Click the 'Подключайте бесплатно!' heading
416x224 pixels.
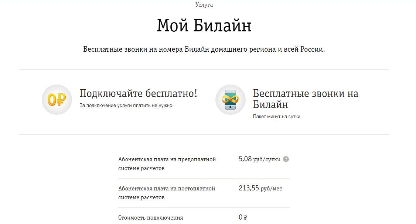(138, 94)
